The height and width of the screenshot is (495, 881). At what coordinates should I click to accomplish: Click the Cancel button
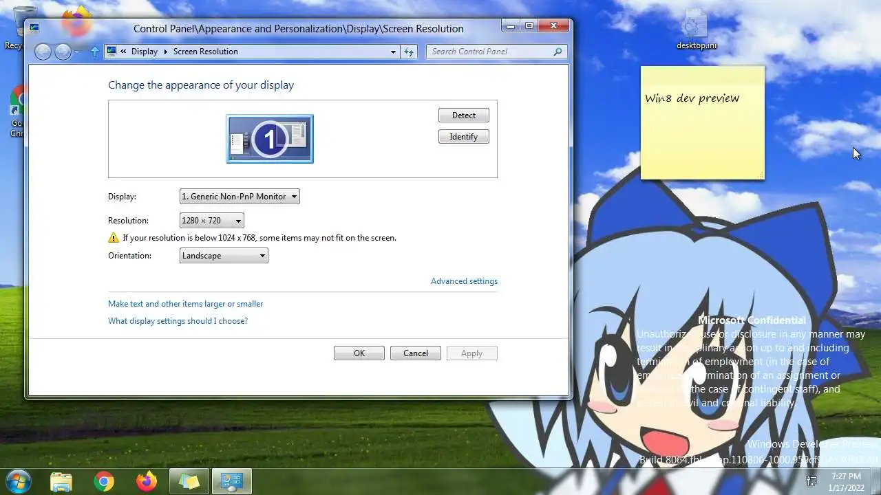[416, 353]
